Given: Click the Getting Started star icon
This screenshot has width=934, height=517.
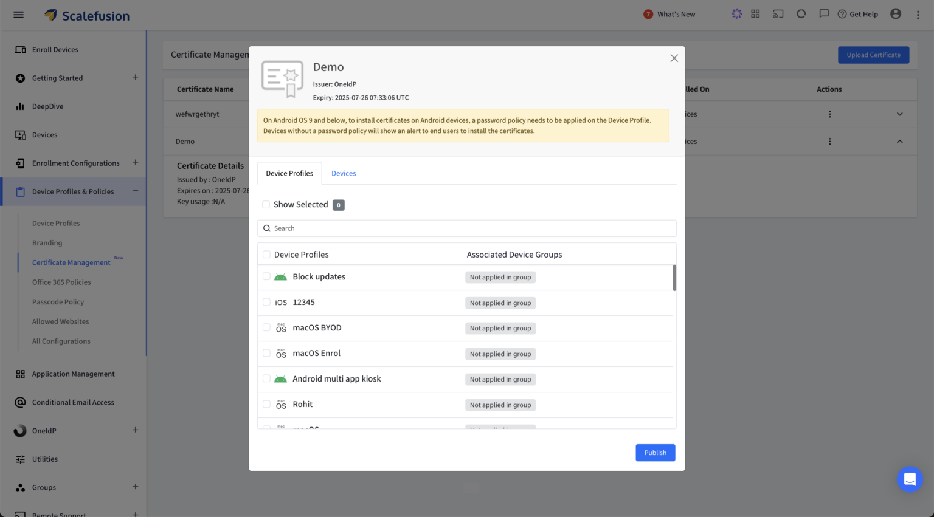Looking at the screenshot, I should 20,78.
